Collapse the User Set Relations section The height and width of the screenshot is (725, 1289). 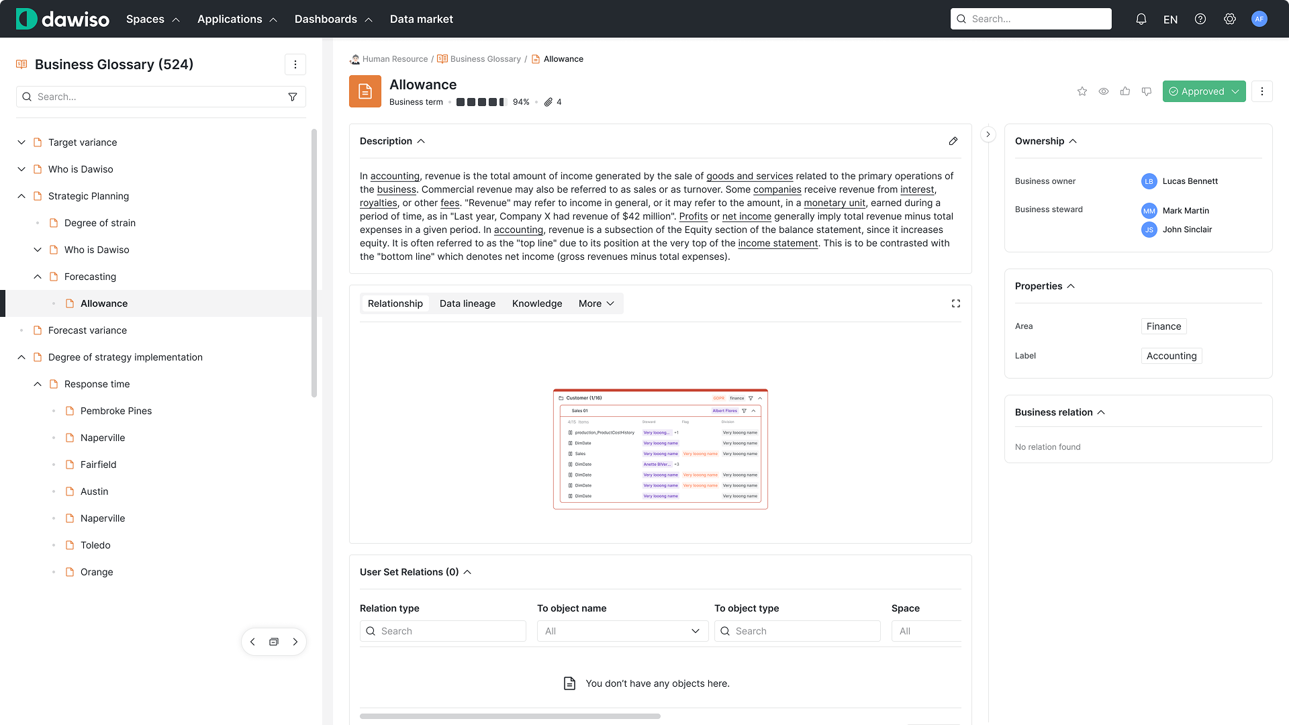pos(468,572)
